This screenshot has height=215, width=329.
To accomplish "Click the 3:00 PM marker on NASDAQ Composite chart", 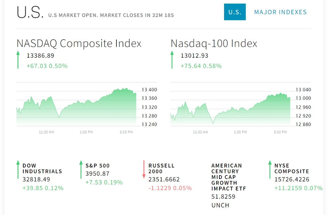I will coord(126,132).
